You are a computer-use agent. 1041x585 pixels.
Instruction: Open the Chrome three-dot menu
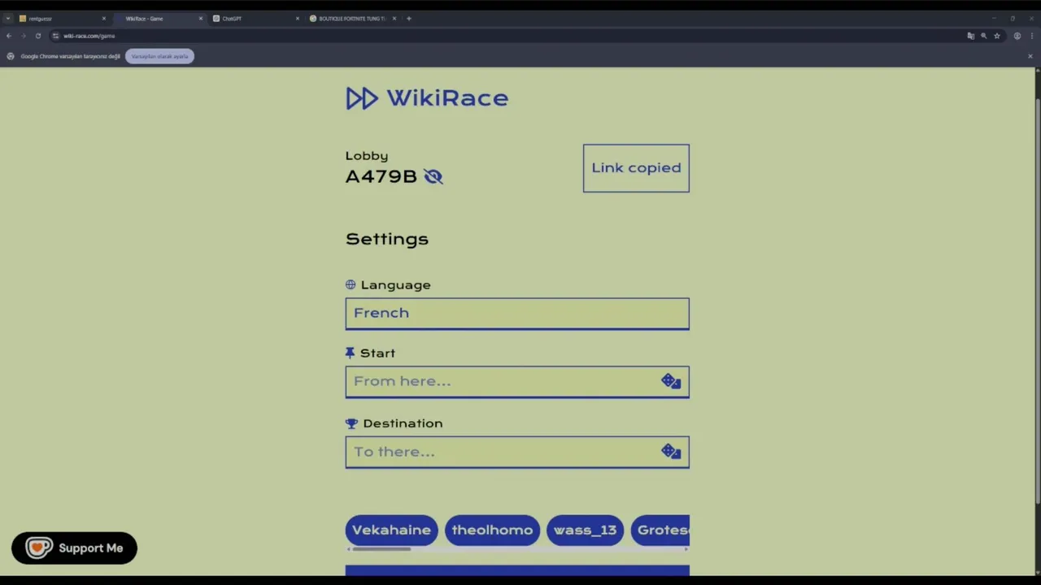coord(1030,36)
